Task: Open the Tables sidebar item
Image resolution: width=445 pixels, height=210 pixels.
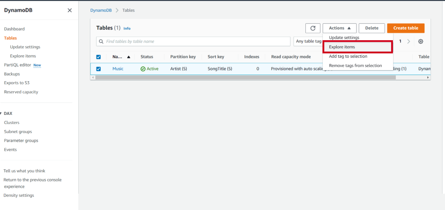Action: pos(11,38)
